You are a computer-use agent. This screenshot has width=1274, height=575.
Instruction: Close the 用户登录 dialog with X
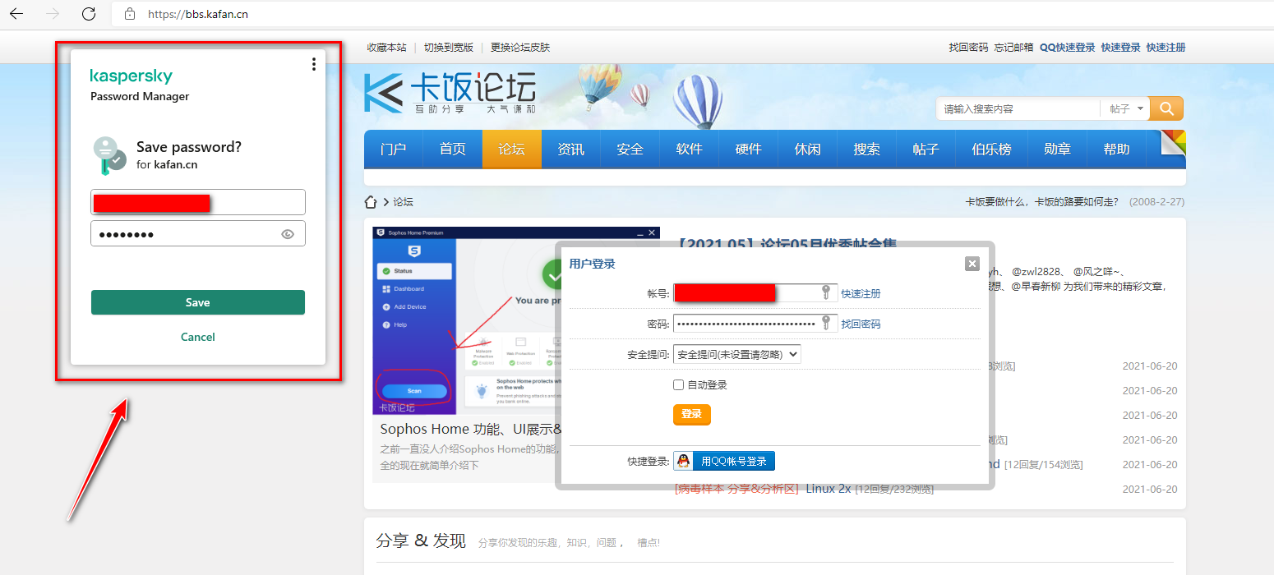coord(972,264)
